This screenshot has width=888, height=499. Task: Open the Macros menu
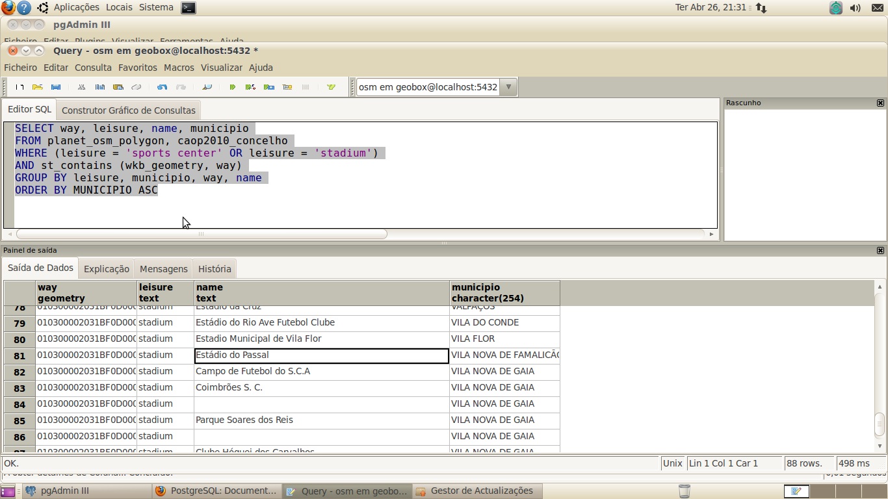179,68
